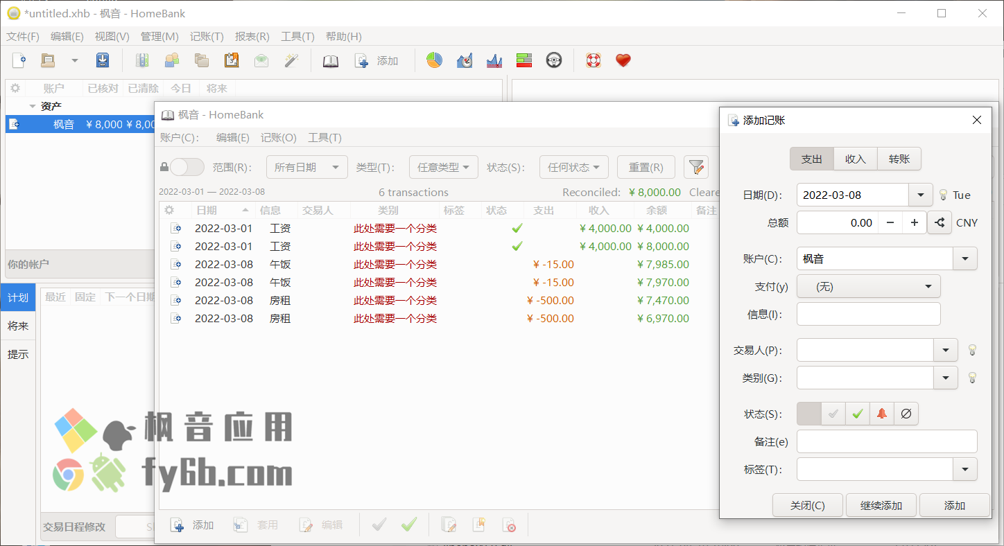
Task: Click the red heart donate icon
Action: click(x=623, y=61)
